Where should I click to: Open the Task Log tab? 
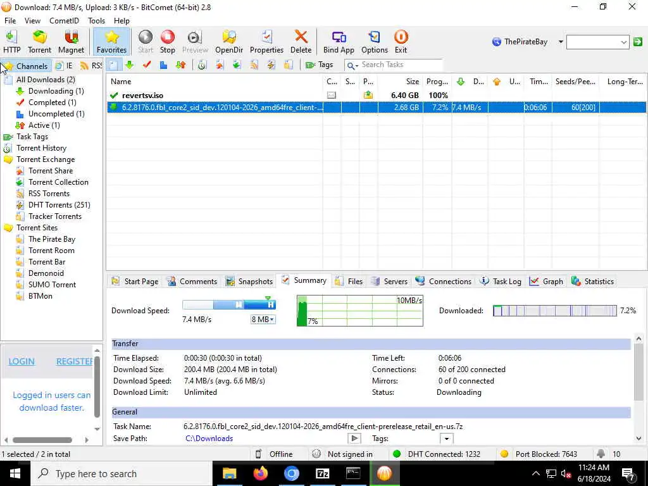pos(501,282)
